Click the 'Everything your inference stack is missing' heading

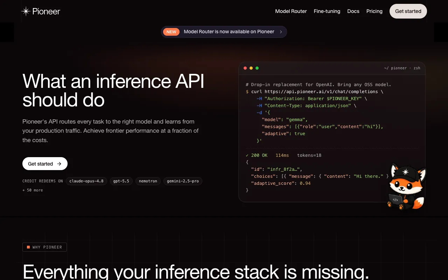pyautogui.click(x=196, y=272)
